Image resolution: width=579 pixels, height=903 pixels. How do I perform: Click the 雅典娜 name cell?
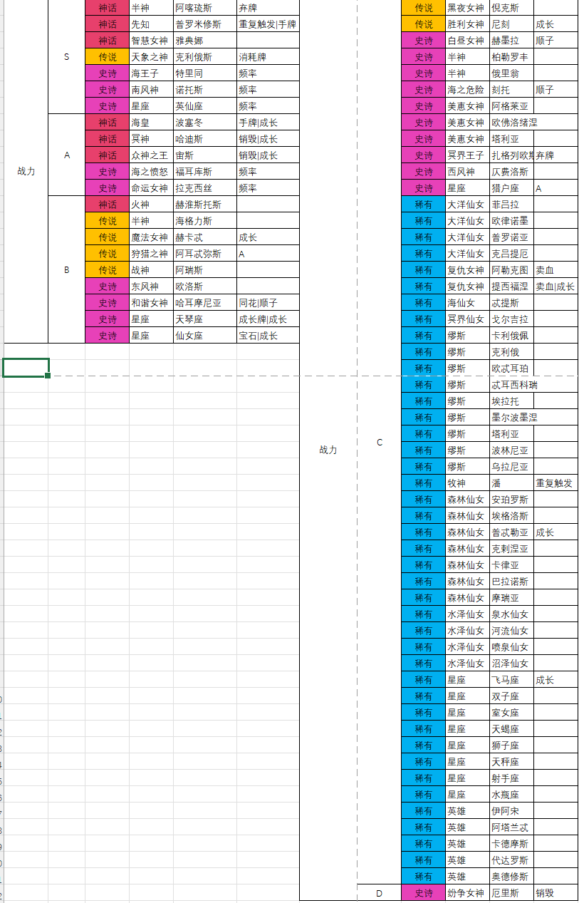[x=204, y=41]
